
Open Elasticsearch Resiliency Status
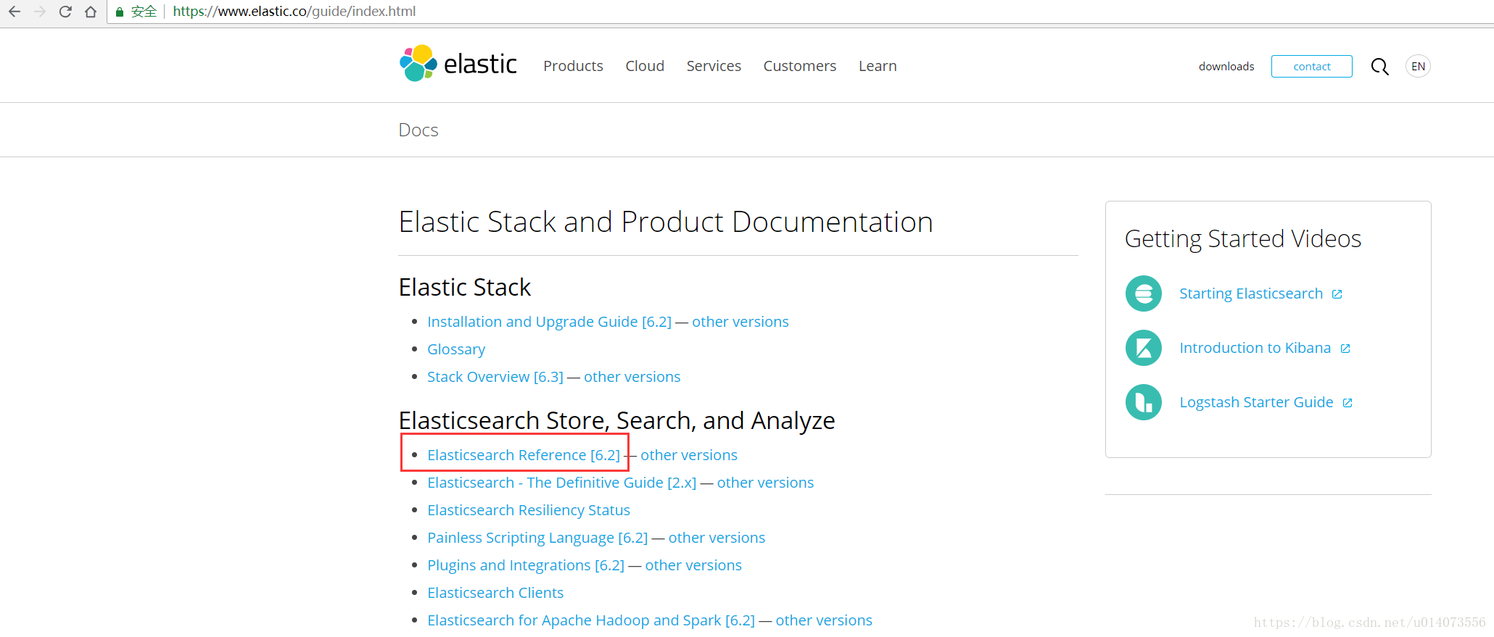(x=529, y=510)
